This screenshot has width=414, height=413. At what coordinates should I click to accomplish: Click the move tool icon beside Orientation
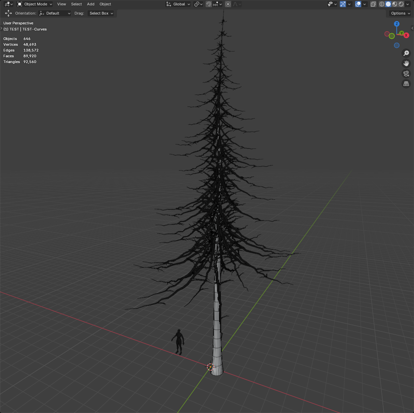(8, 13)
